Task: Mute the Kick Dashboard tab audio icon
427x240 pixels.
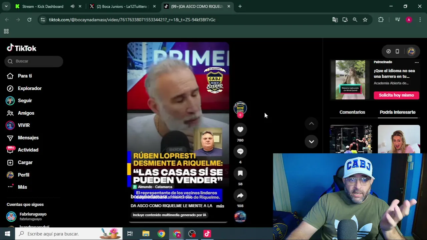Action: [72, 6]
